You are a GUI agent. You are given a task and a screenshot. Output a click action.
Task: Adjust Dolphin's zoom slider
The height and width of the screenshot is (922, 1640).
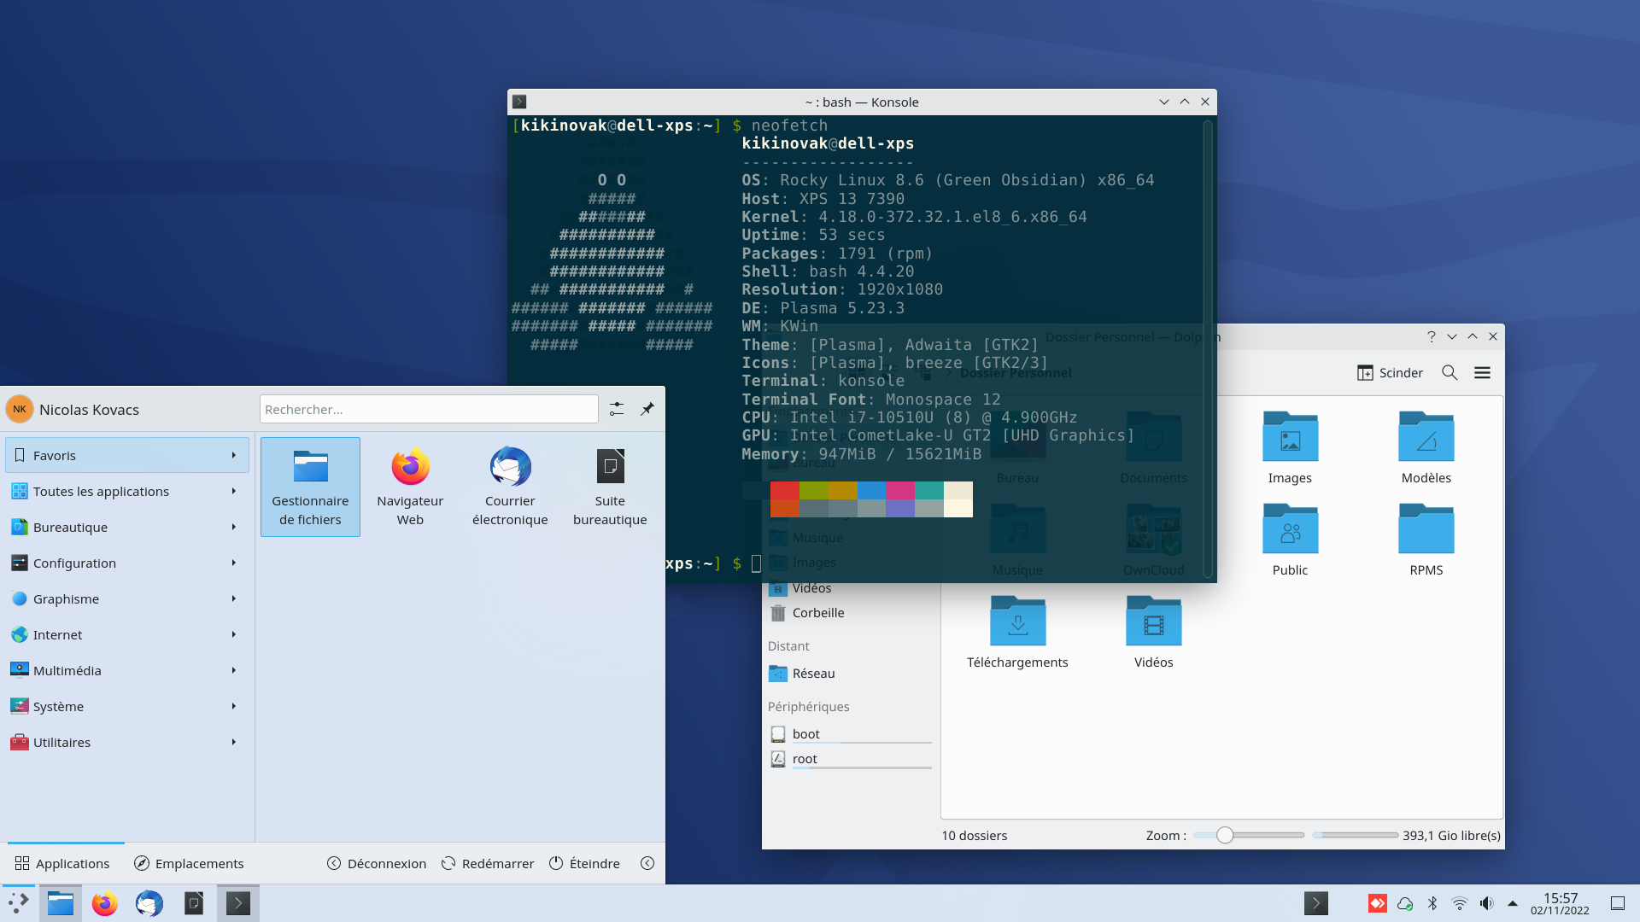[x=1226, y=836]
